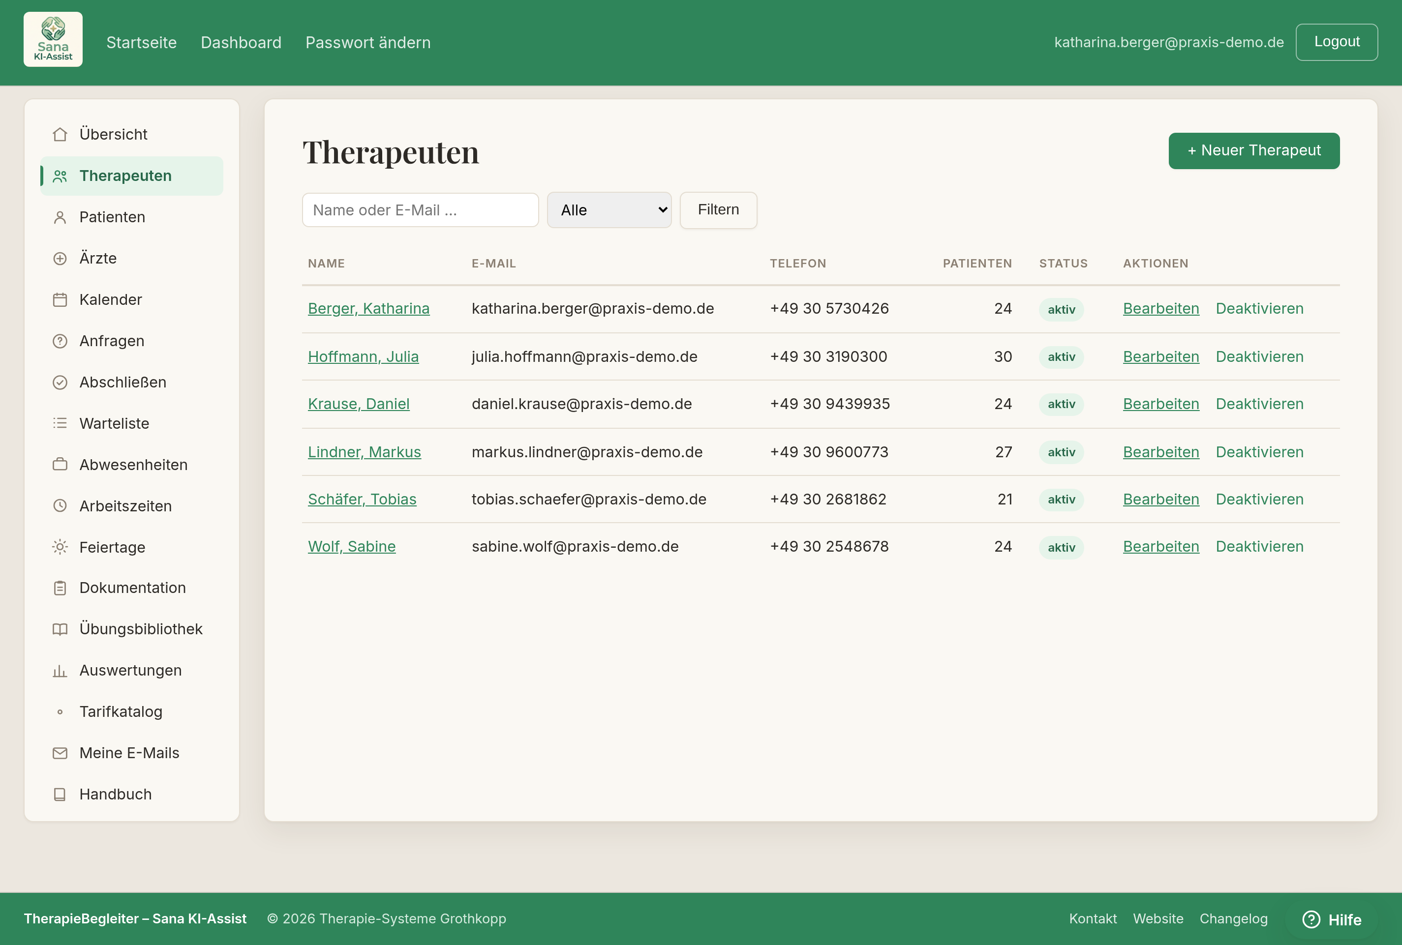The width and height of the screenshot is (1402, 945).
Task: Click Deaktivieren for Krause, Daniel
Action: click(1259, 404)
